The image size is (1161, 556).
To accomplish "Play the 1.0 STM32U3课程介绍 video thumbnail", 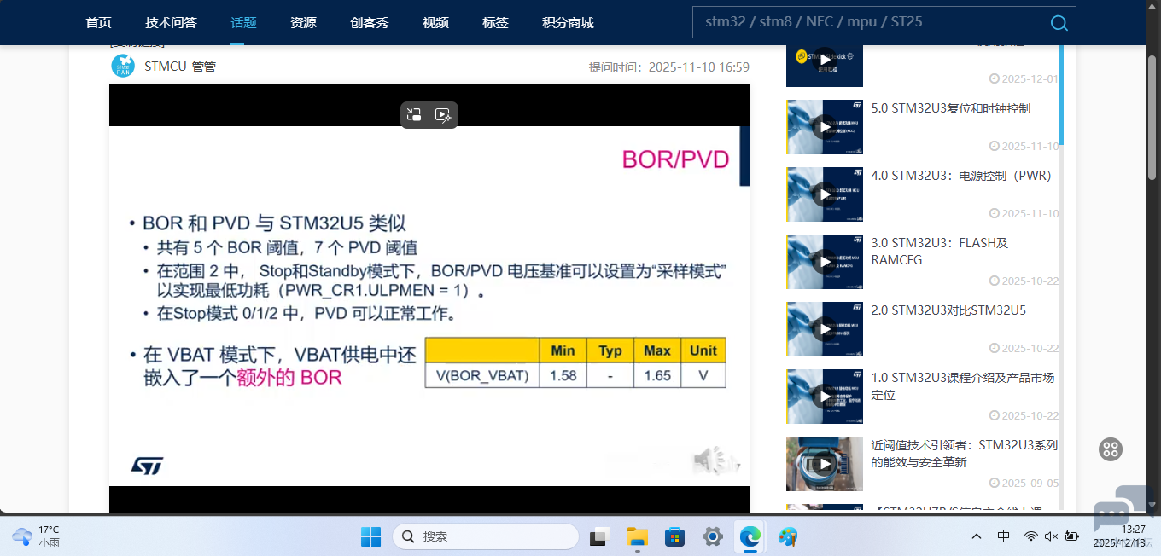I will tap(824, 397).
